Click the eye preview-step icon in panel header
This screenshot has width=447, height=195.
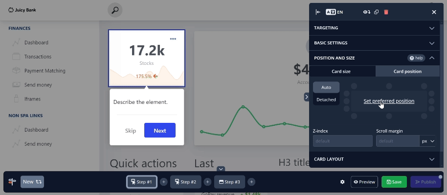[x=367, y=12]
